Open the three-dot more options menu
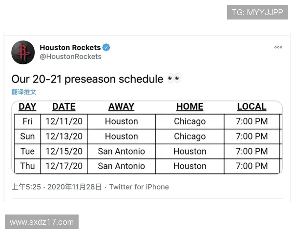Screen dimensions: 293x234 [278, 47]
